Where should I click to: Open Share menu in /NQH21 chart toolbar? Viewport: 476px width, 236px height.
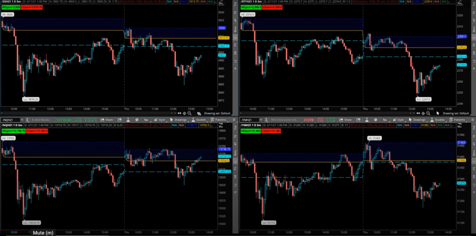pos(107,120)
